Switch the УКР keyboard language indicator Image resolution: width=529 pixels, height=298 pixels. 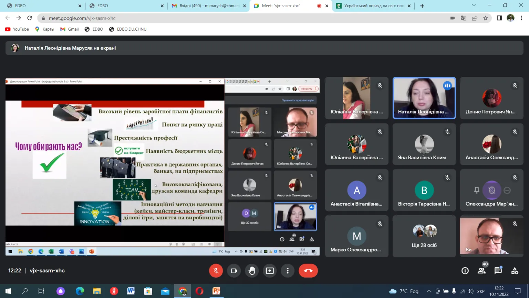[x=481, y=291]
